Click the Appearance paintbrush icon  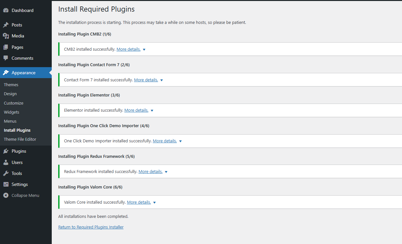point(6,72)
